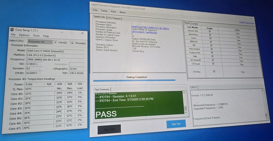Open File menu in Intel Diagnostic Tool
273x141 pixels.
(x=95, y=10)
